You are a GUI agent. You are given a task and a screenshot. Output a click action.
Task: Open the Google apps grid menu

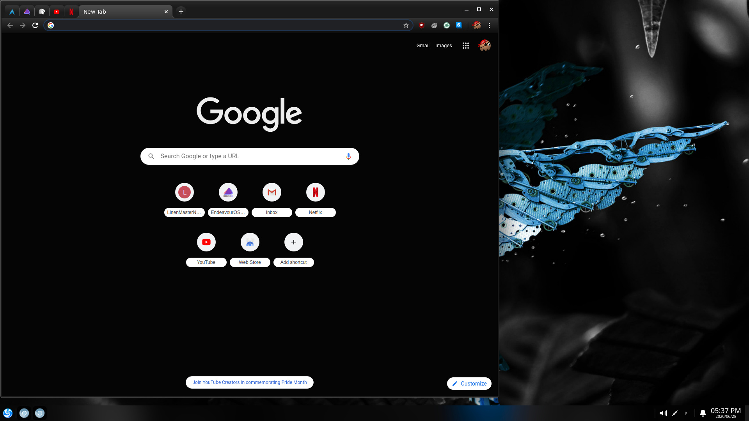tap(465, 45)
